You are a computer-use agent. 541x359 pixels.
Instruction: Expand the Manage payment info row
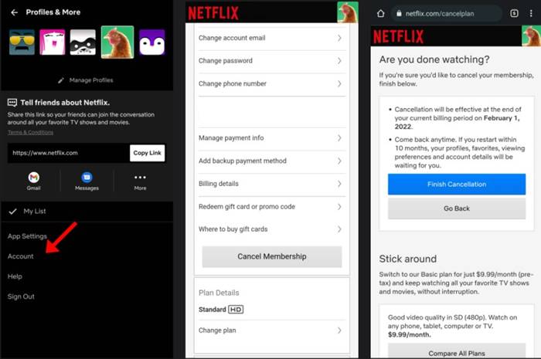click(x=270, y=138)
